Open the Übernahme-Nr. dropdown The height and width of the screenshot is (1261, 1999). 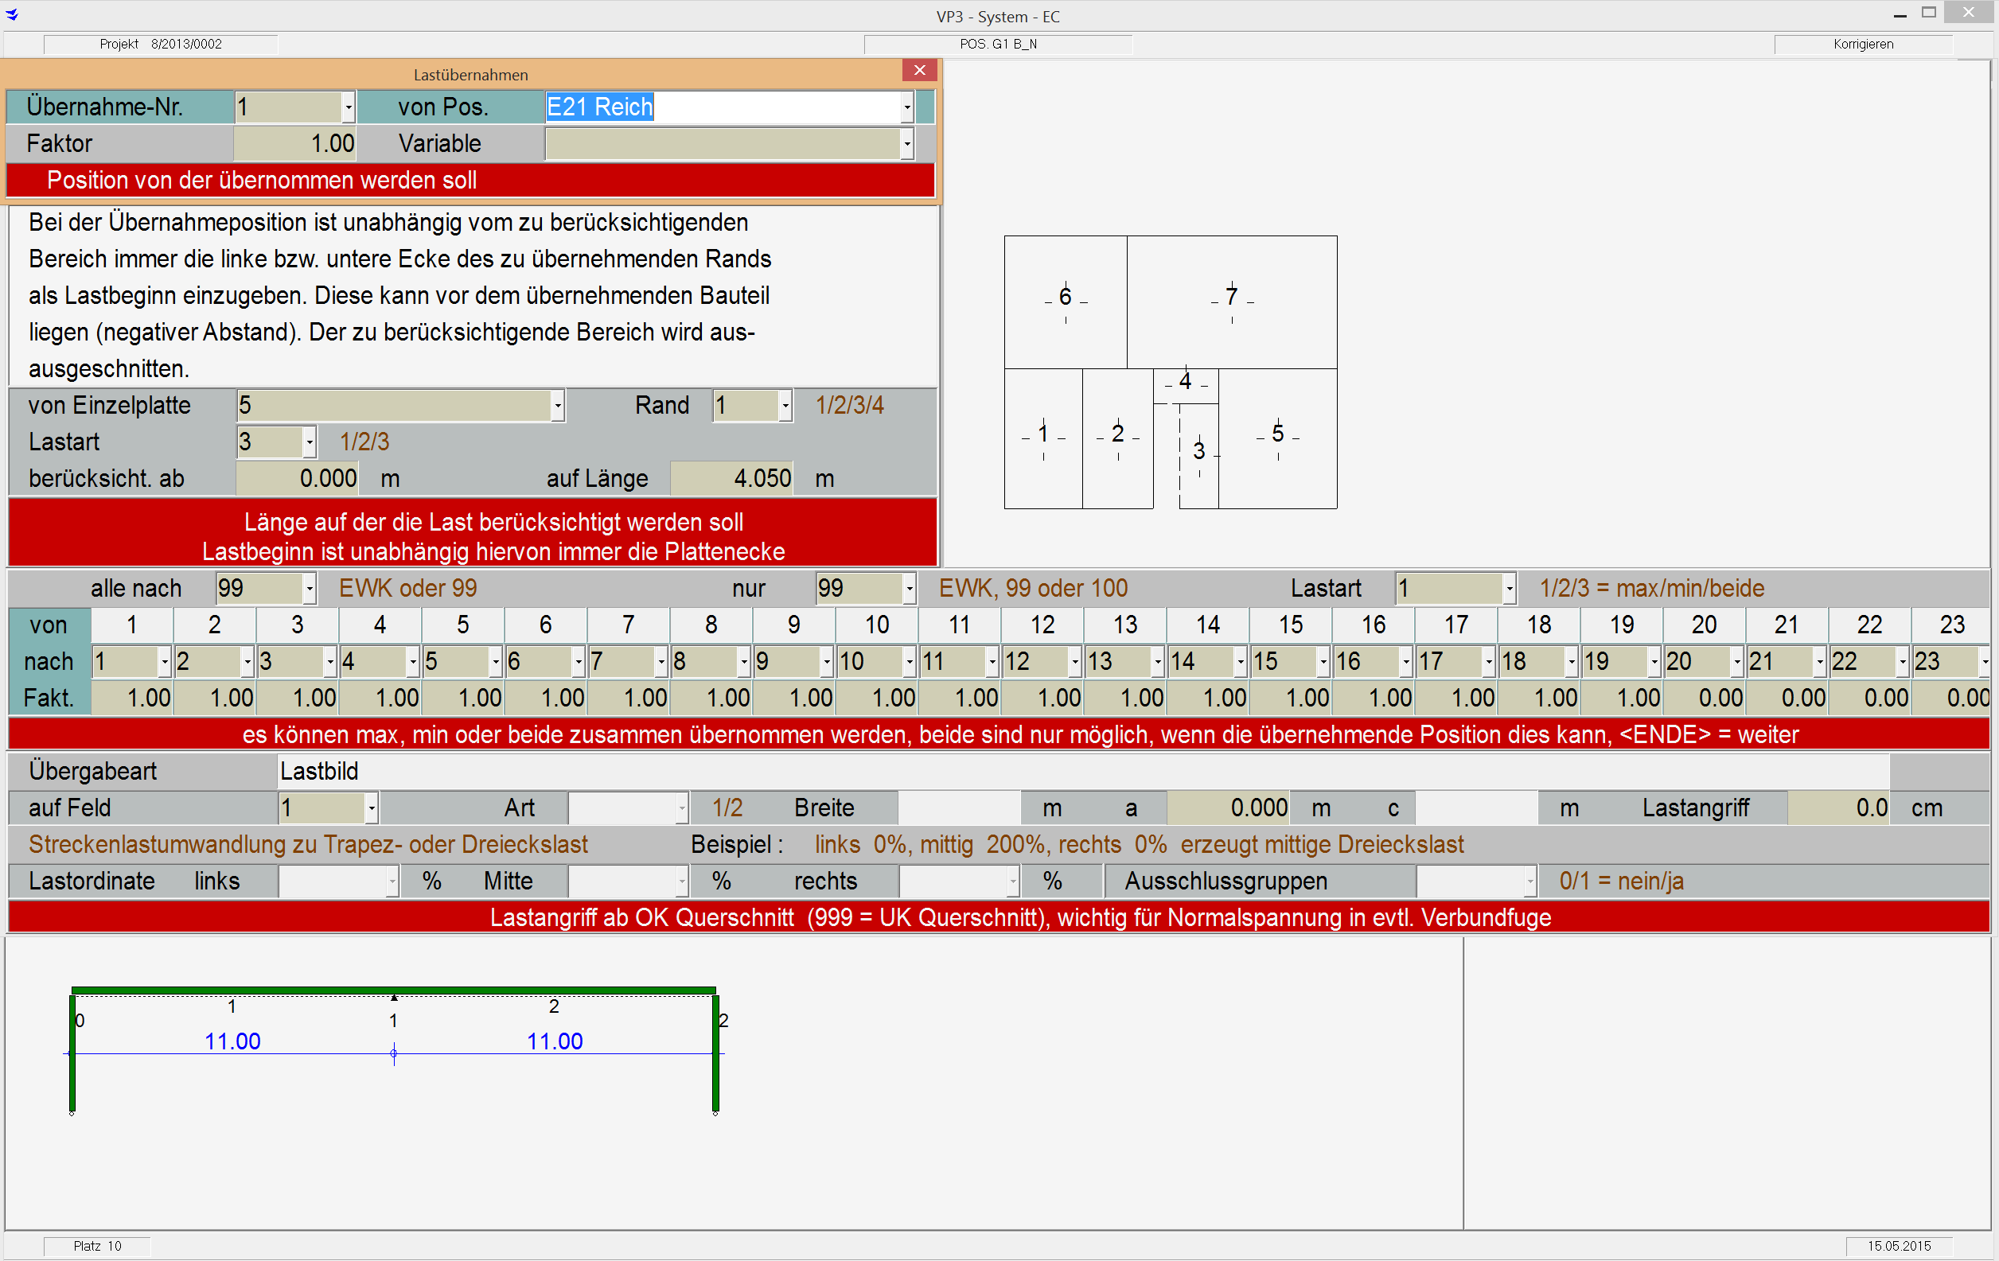coord(348,107)
